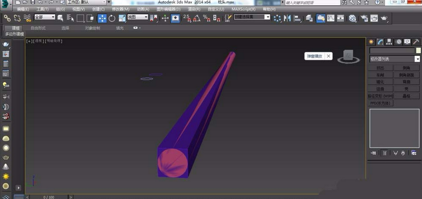Open the 创建(C) menu
The height and width of the screenshot is (199, 422).
98,9
